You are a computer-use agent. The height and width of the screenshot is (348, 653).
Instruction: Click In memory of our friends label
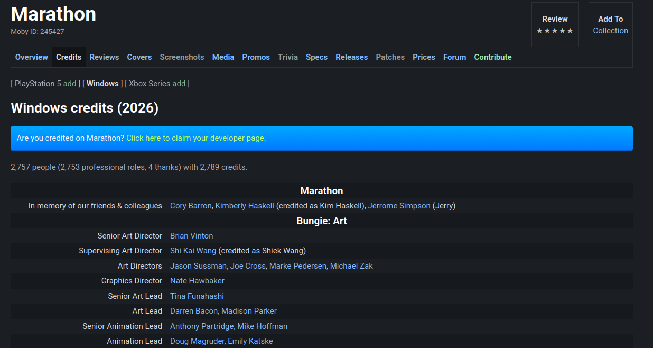(x=95, y=206)
